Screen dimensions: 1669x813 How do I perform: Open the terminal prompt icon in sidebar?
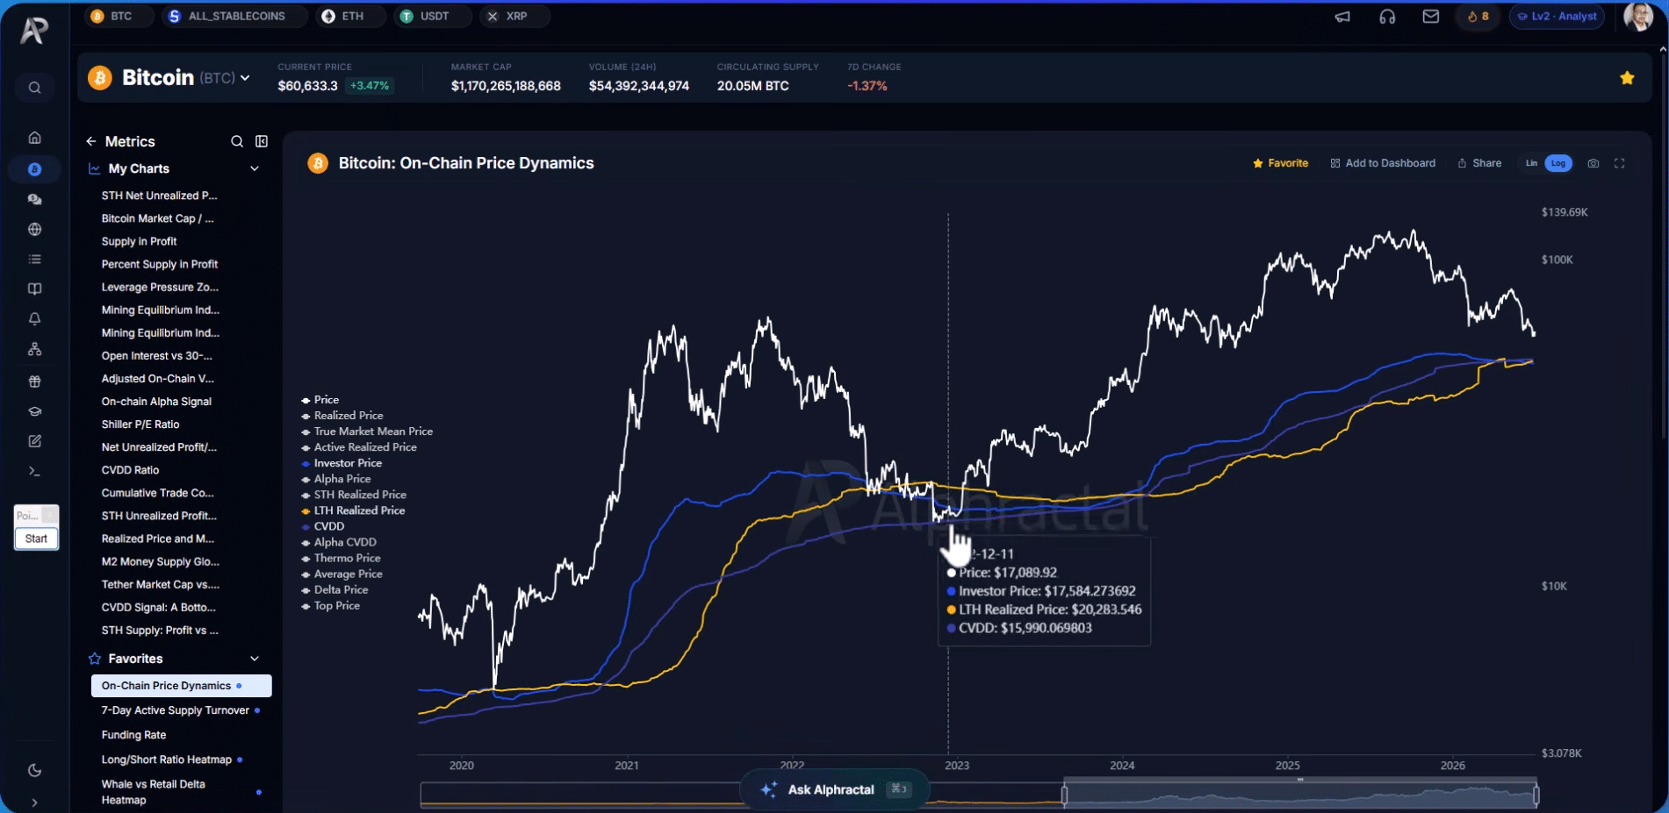[34, 471]
